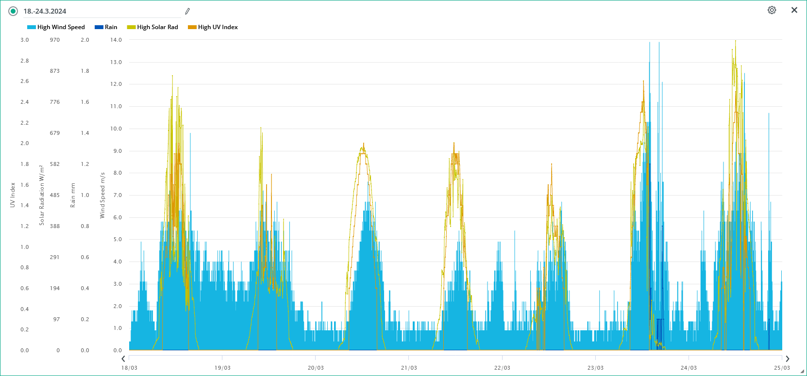The height and width of the screenshot is (376, 807).
Task: Toggle the High UV Index legend label
Action: point(218,27)
